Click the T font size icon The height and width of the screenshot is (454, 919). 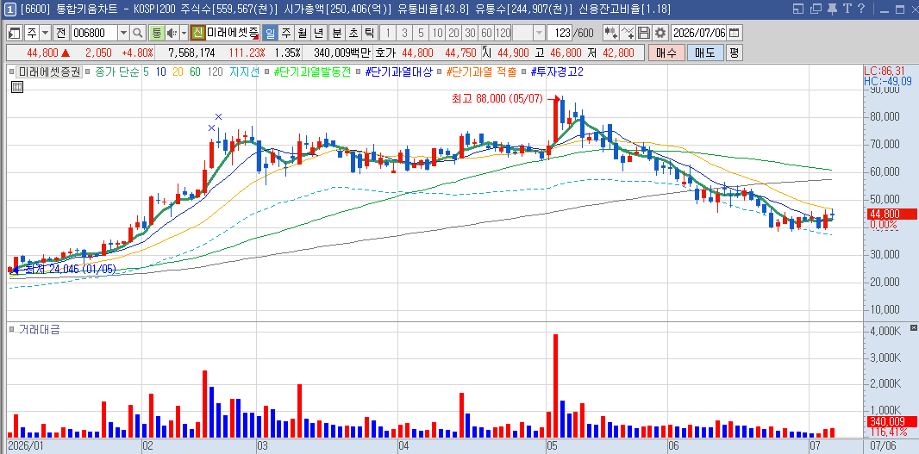pyautogui.click(x=847, y=9)
